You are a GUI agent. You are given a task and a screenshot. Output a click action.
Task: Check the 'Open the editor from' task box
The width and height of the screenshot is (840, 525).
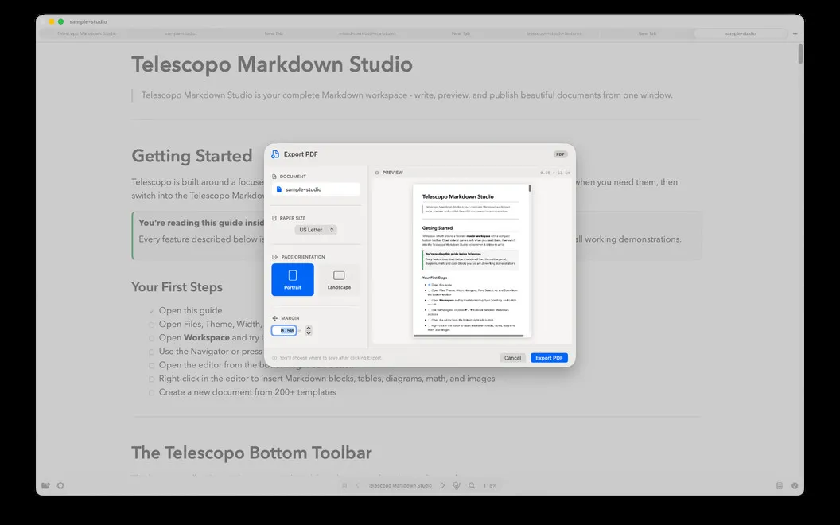[152, 365]
